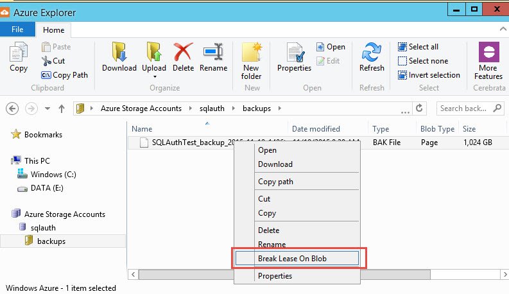Click Select all in ribbon

click(418, 47)
